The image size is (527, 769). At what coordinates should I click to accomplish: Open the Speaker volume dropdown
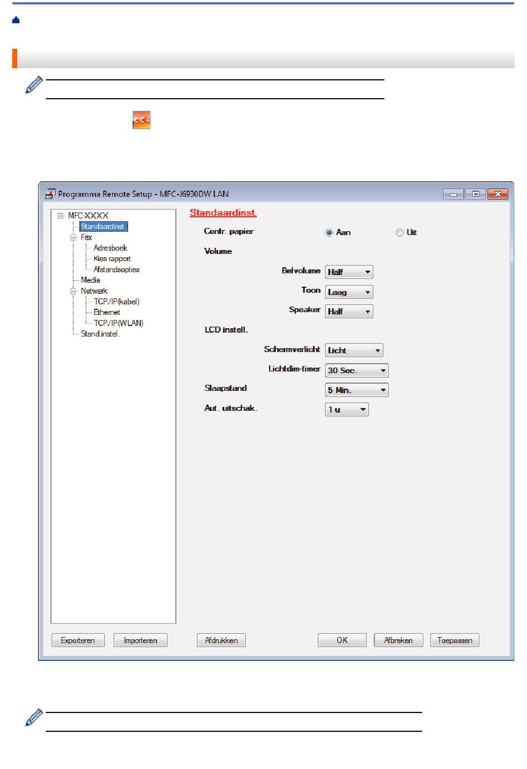click(x=349, y=312)
